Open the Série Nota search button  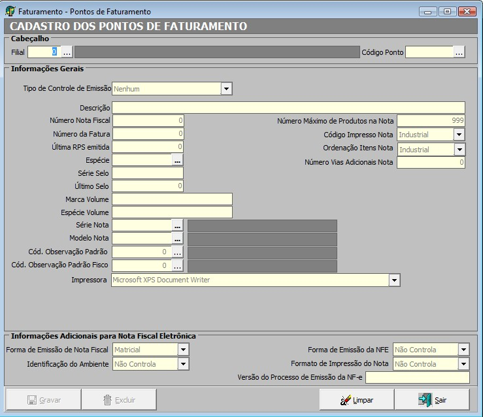pyautogui.click(x=177, y=225)
